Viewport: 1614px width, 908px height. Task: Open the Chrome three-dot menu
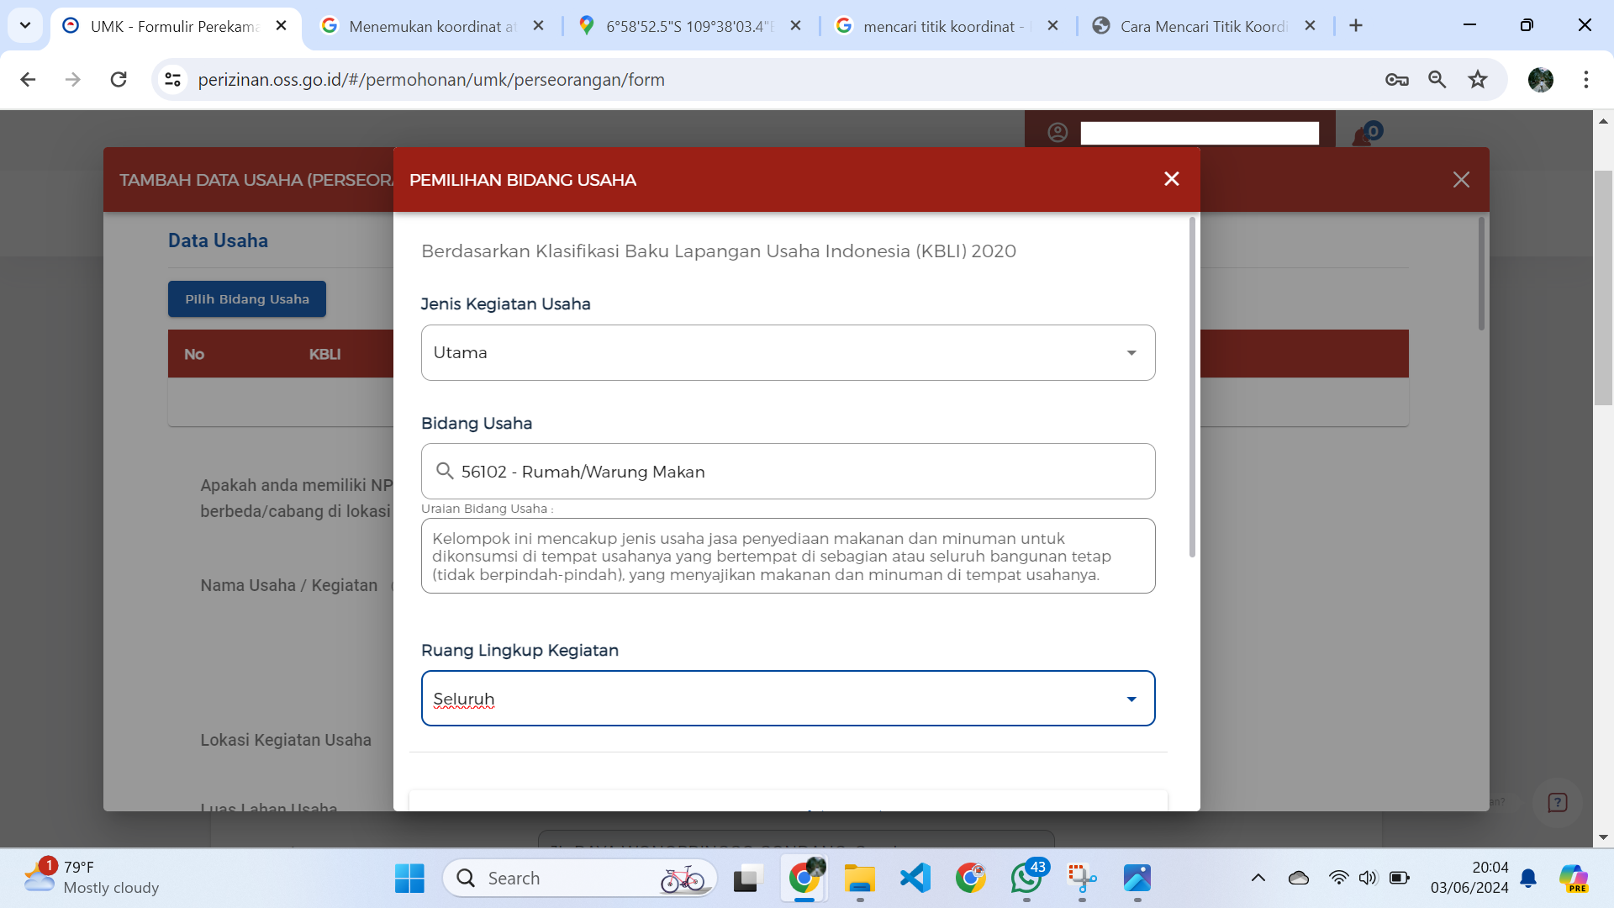click(1586, 79)
